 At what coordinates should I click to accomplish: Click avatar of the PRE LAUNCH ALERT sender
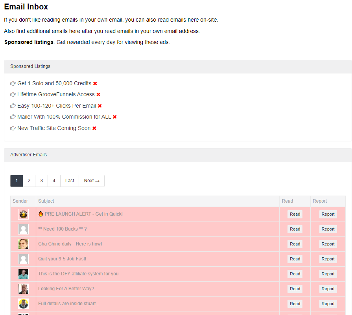coord(23,214)
